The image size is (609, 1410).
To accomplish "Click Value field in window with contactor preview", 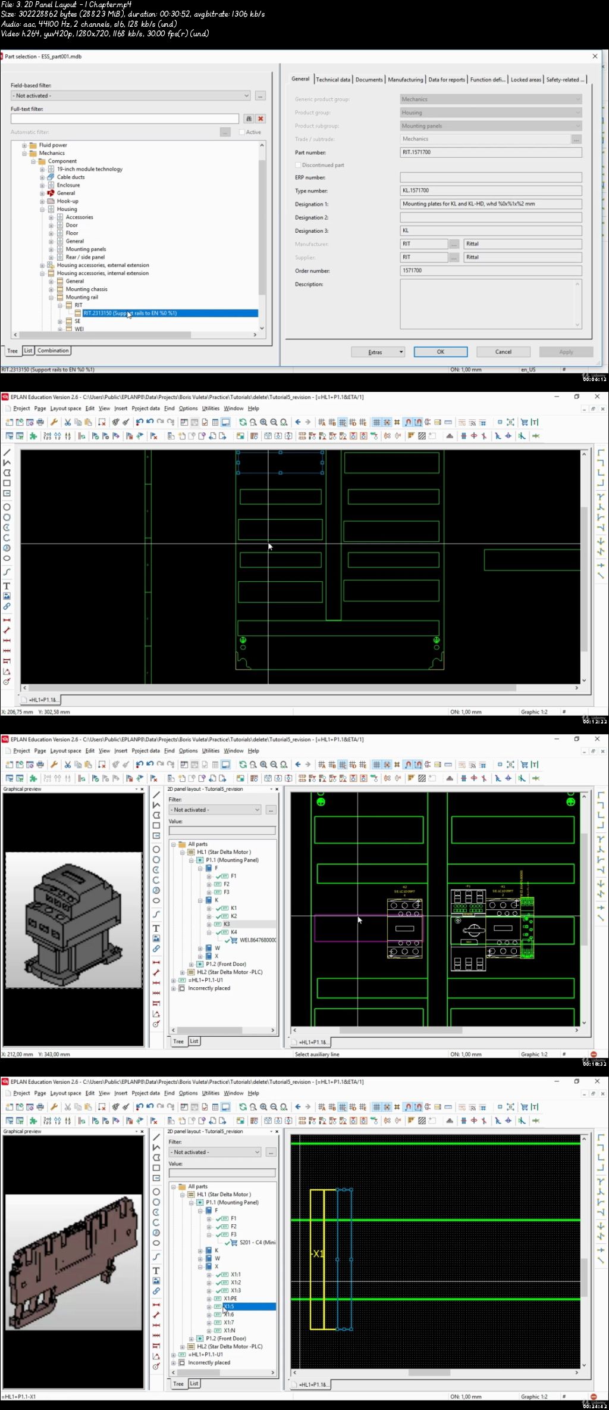I will click(x=222, y=831).
